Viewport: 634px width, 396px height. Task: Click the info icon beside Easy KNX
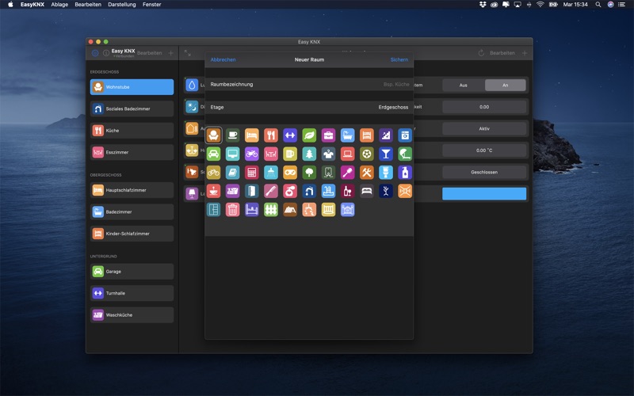pos(106,53)
